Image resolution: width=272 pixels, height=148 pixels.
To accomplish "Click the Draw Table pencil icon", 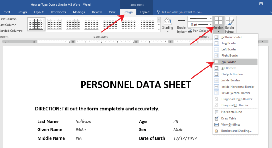I will tap(216, 118).
